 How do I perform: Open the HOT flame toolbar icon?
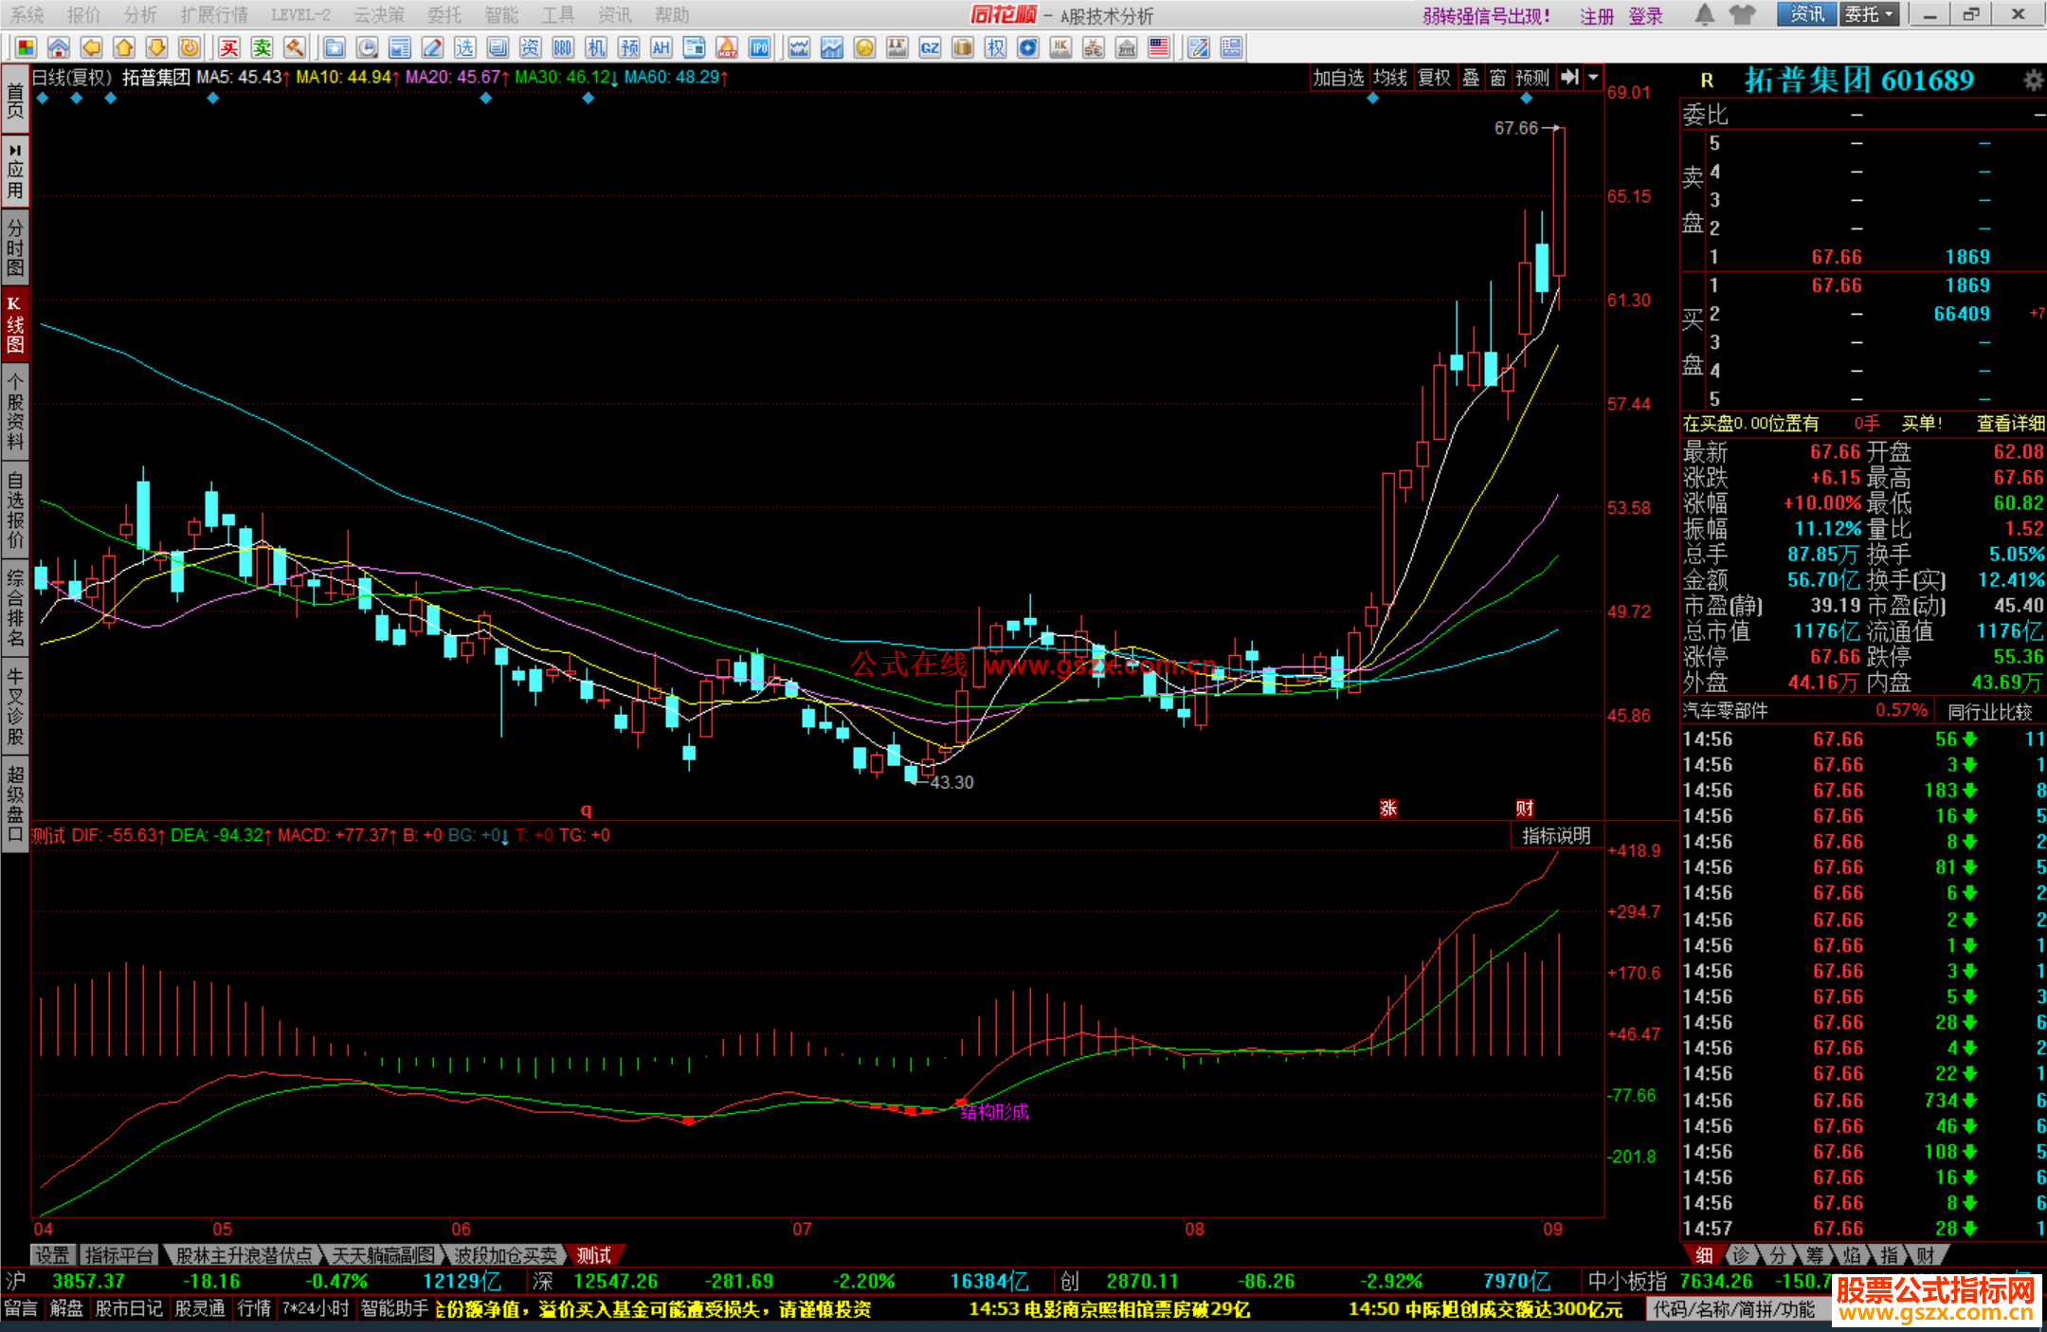tap(727, 47)
